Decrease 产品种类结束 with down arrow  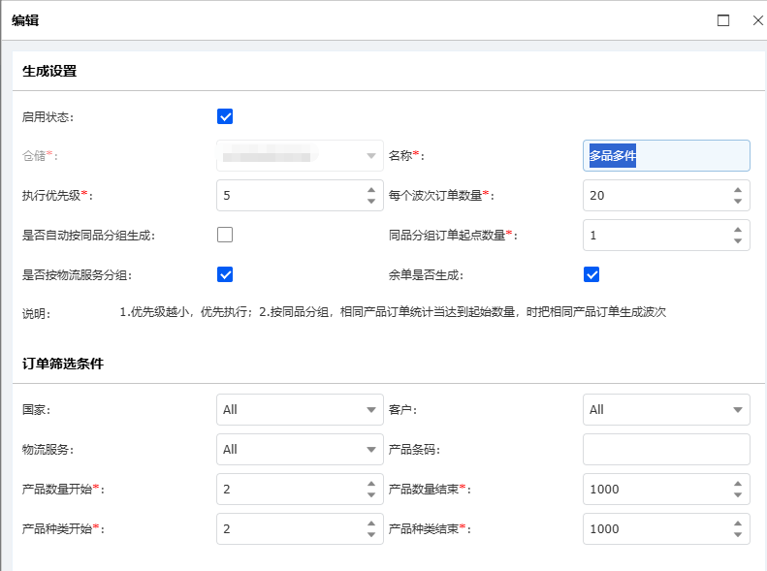[738, 534]
